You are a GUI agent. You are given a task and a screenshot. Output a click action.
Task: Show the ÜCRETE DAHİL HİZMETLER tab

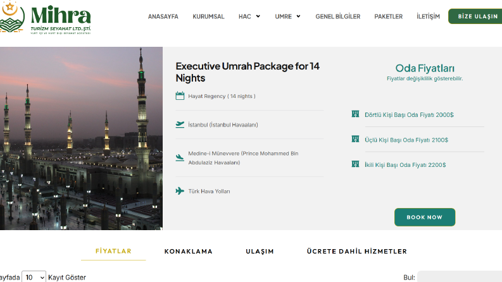tap(356, 252)
